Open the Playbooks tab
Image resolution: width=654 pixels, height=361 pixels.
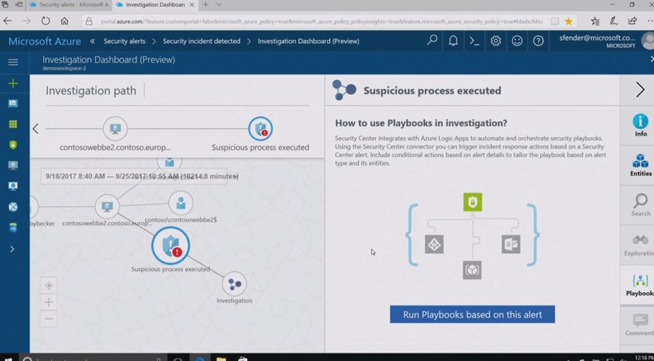[x=640, y=284]
